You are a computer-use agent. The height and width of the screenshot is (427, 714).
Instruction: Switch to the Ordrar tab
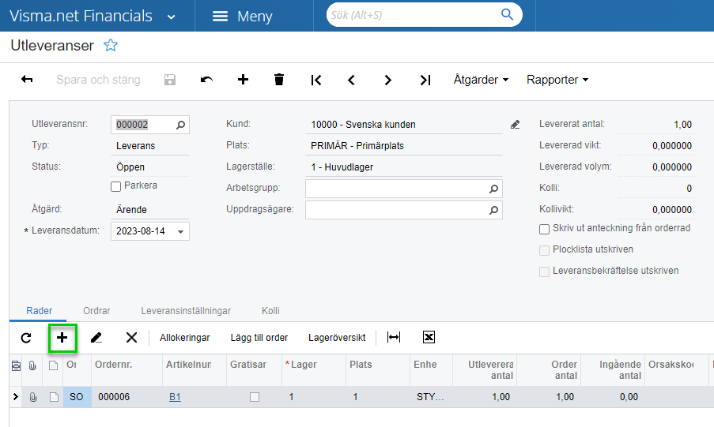pyautogui.click(x=96, y=311)
